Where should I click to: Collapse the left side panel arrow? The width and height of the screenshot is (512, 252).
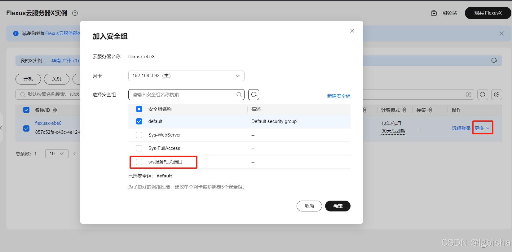coord(1,128)
